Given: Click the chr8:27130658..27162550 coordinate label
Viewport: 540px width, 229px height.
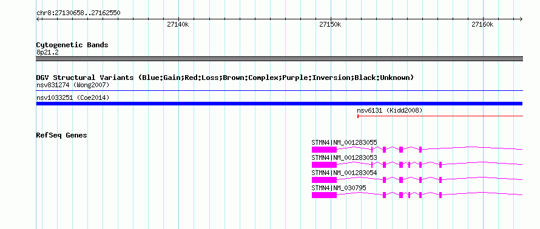Looking at the screenshot, I should coord(78,13).
